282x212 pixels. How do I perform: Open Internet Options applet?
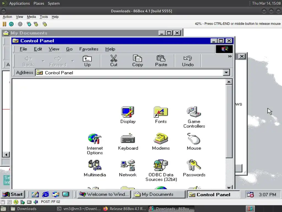(x=95, y=144)
